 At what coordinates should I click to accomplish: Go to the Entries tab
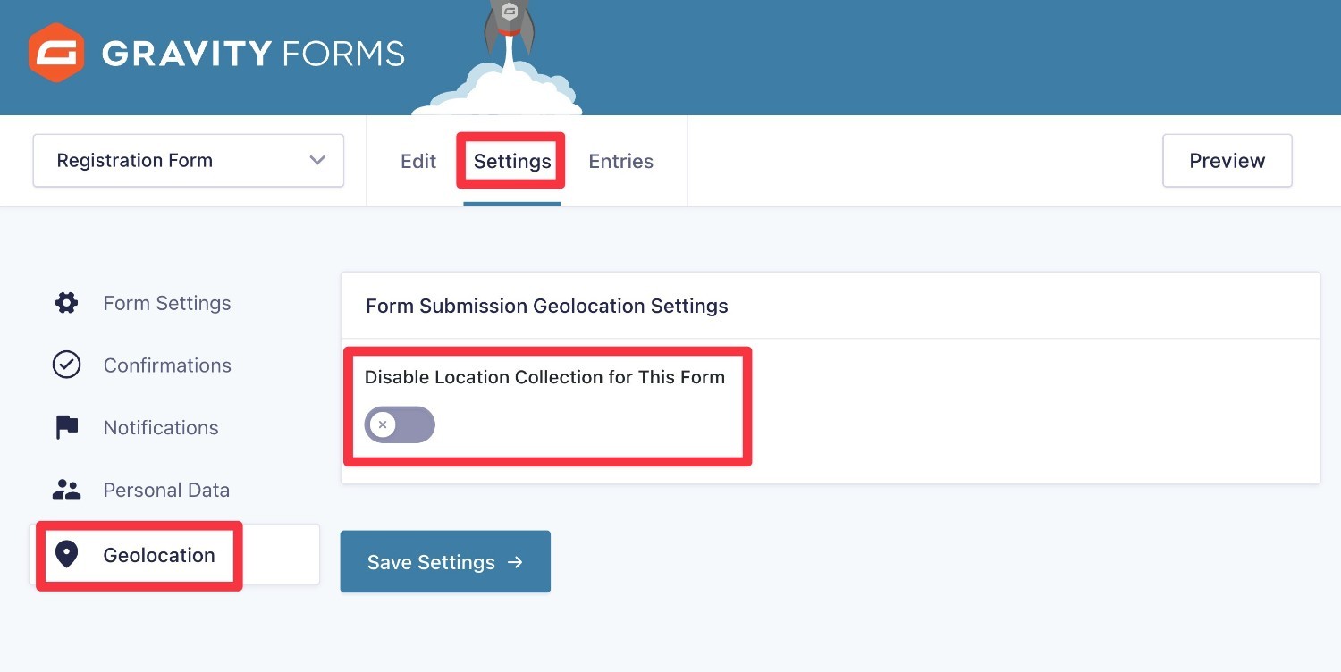620,162
